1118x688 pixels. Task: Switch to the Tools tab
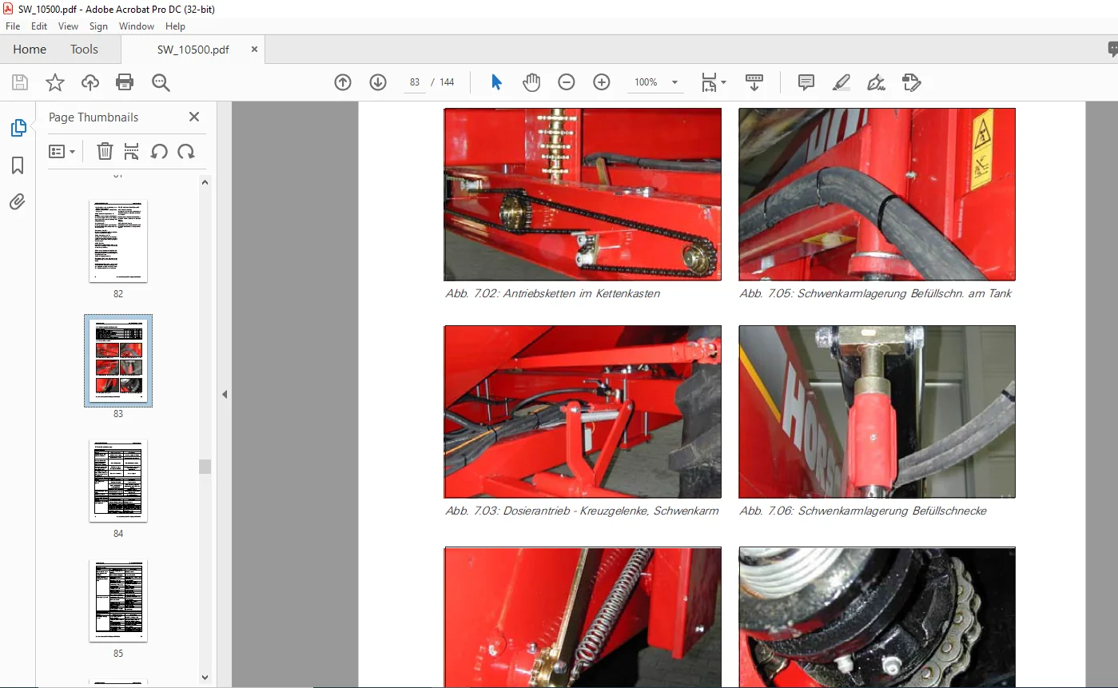[x=84, y=49]
